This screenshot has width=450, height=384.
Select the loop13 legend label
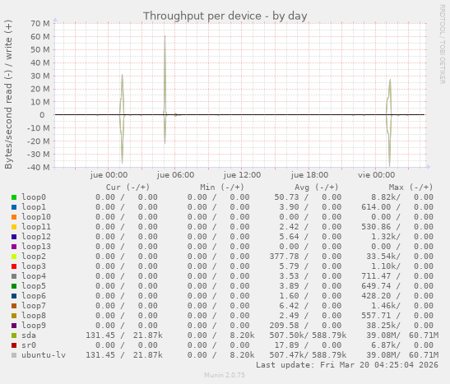click(36, 247)
